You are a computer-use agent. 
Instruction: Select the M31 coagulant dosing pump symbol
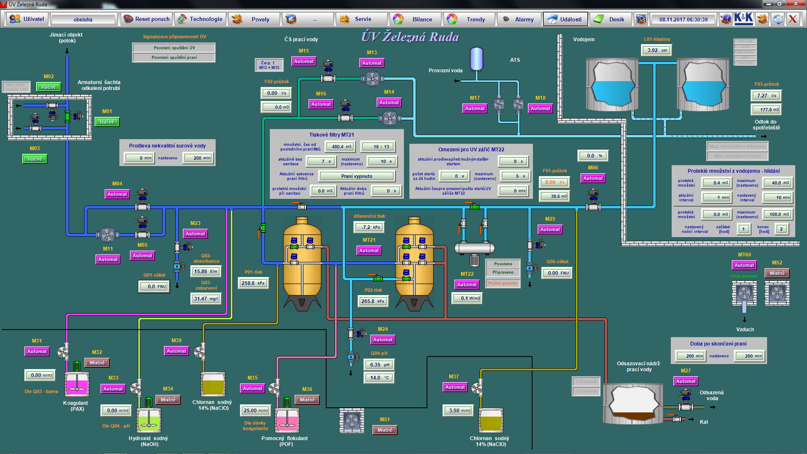[63, 352]
